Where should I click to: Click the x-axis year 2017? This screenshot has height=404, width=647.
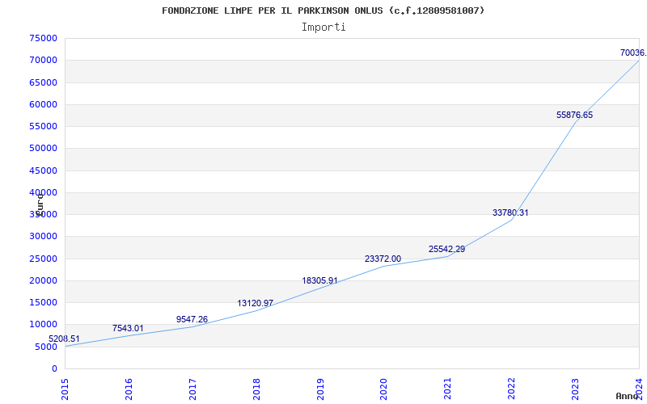coord(192,389)
